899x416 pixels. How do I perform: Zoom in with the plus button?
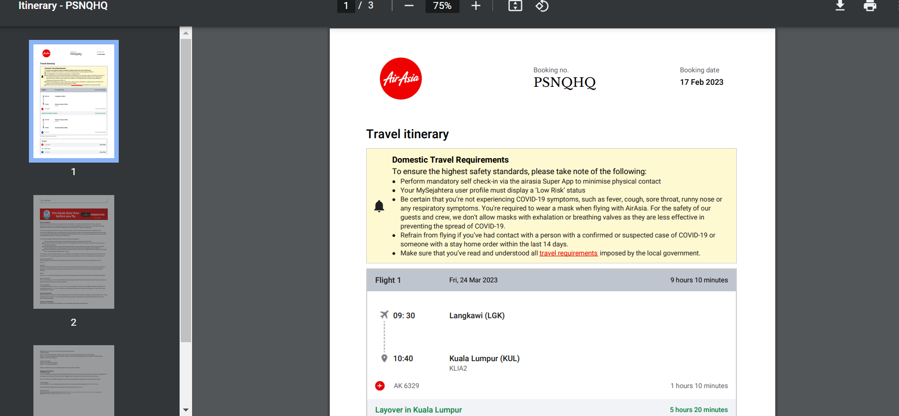[x=476, y=5]
